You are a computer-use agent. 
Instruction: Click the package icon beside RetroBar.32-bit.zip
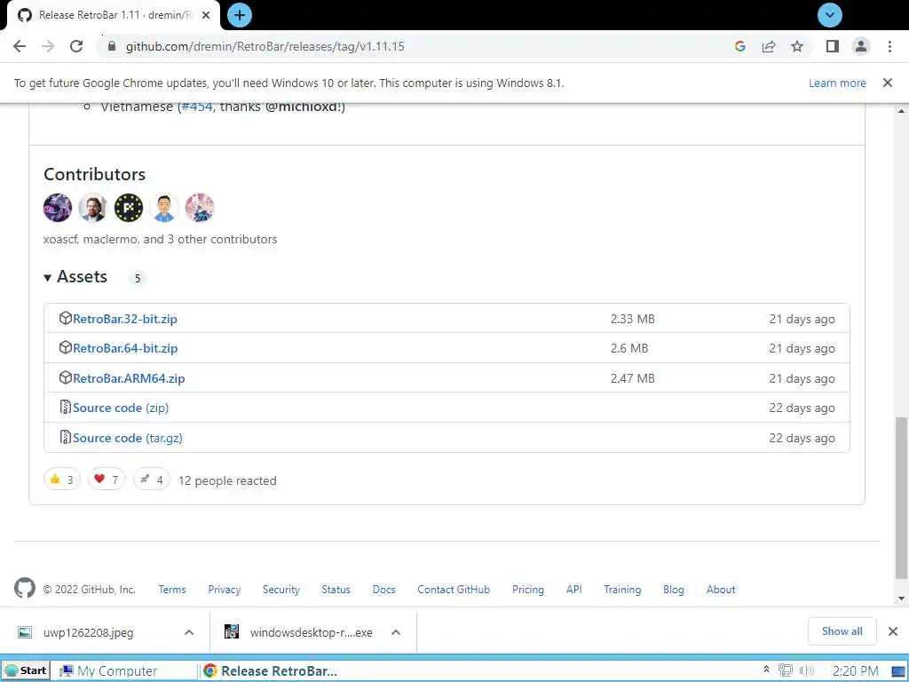[66, 318]
